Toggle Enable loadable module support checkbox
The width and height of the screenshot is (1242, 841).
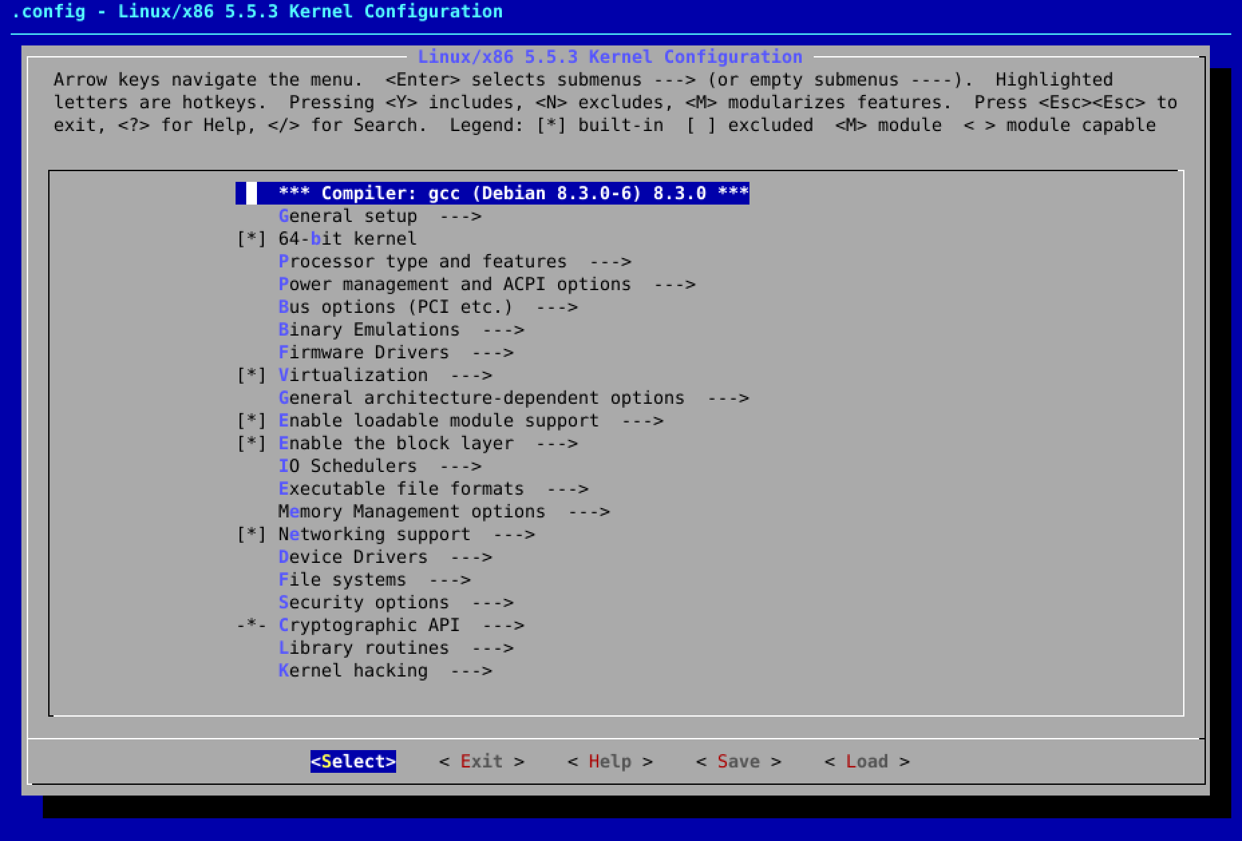tap(252, 420)
